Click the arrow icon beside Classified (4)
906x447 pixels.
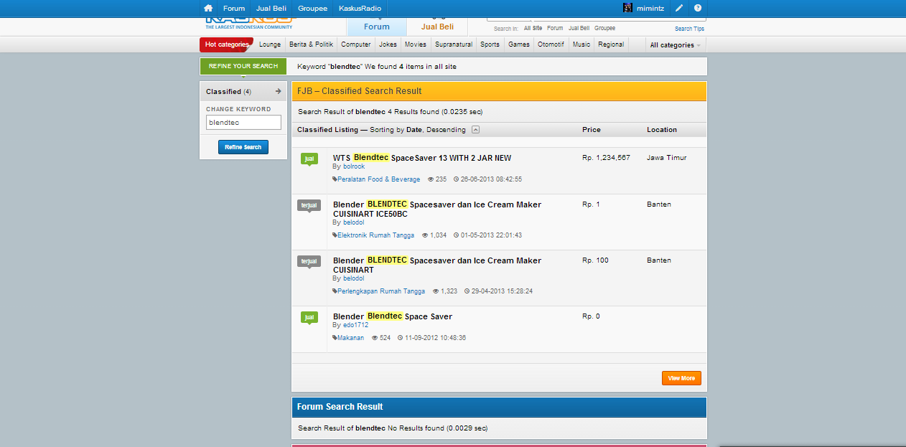coord(278,91)
